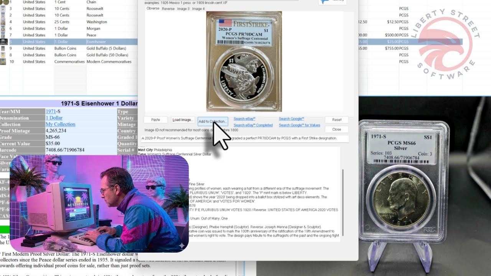The height and width of the screenshot is (276, 491).
Task: Click the Eisenhower row thumbnail icon
Action: coord(3,41)
